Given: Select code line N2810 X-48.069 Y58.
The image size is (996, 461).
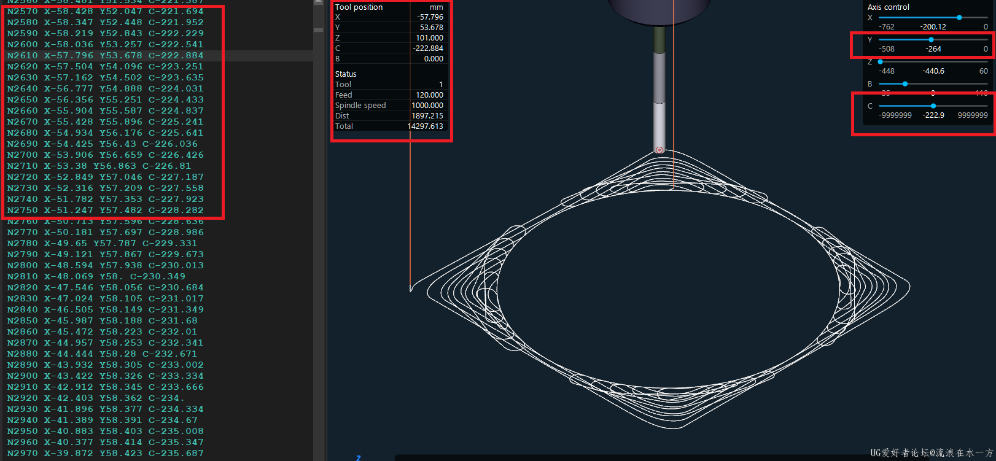Looking at the screenshot, I should tap(96, 276).
